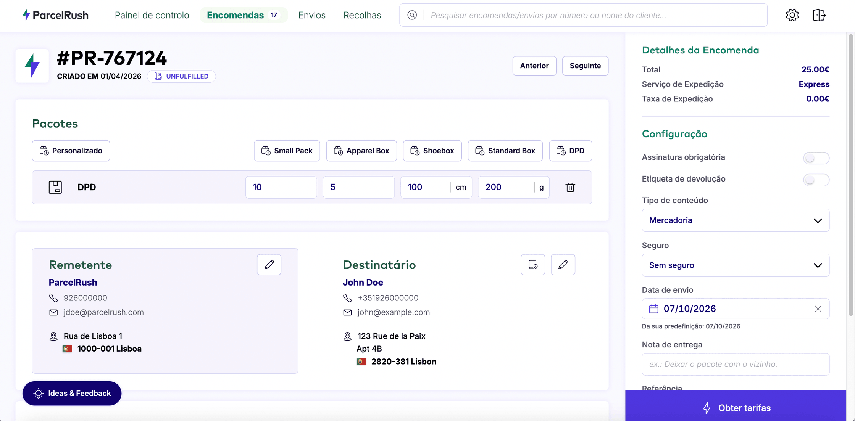Viewport: 855px width, 421px height.
Task: Toggle Assinatura obrigatória switch
Action: [816, 158]
